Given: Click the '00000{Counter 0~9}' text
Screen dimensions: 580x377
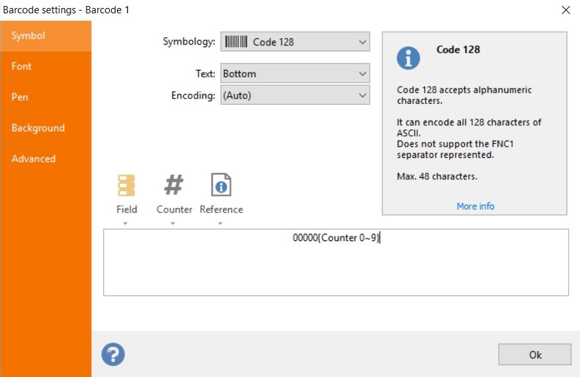Looking at the screenshot, I should tap(337, 237).
